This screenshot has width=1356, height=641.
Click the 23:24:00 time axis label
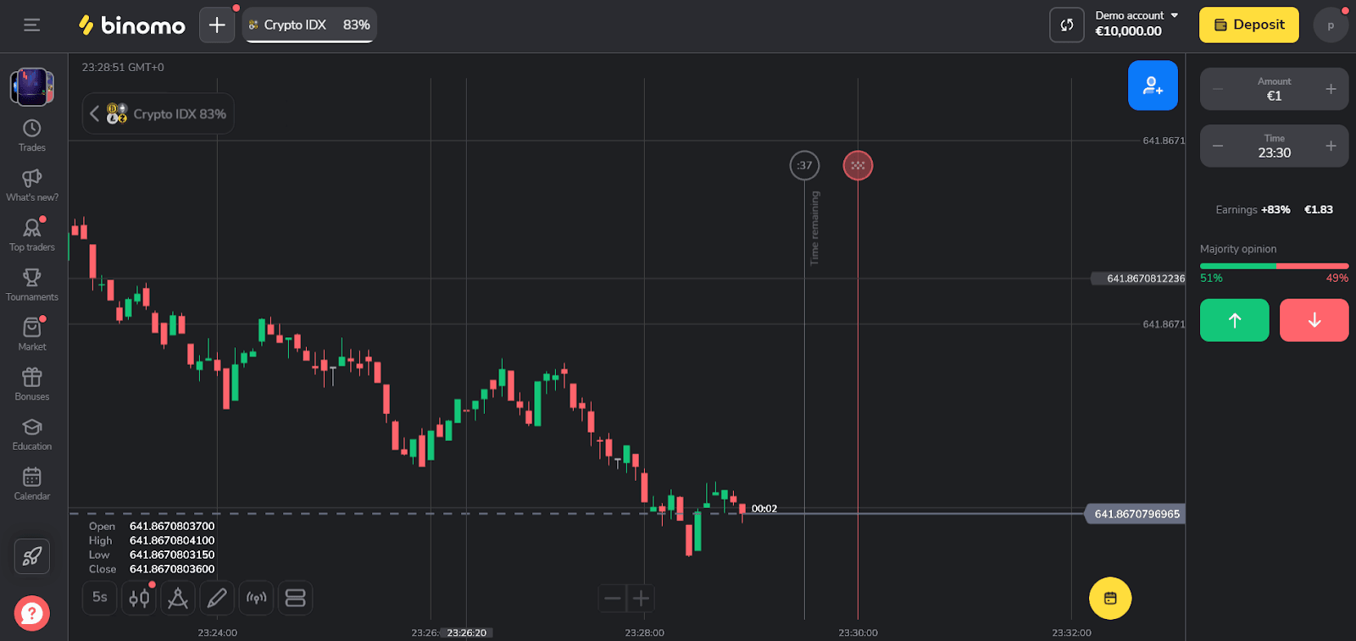click(217, 633)
